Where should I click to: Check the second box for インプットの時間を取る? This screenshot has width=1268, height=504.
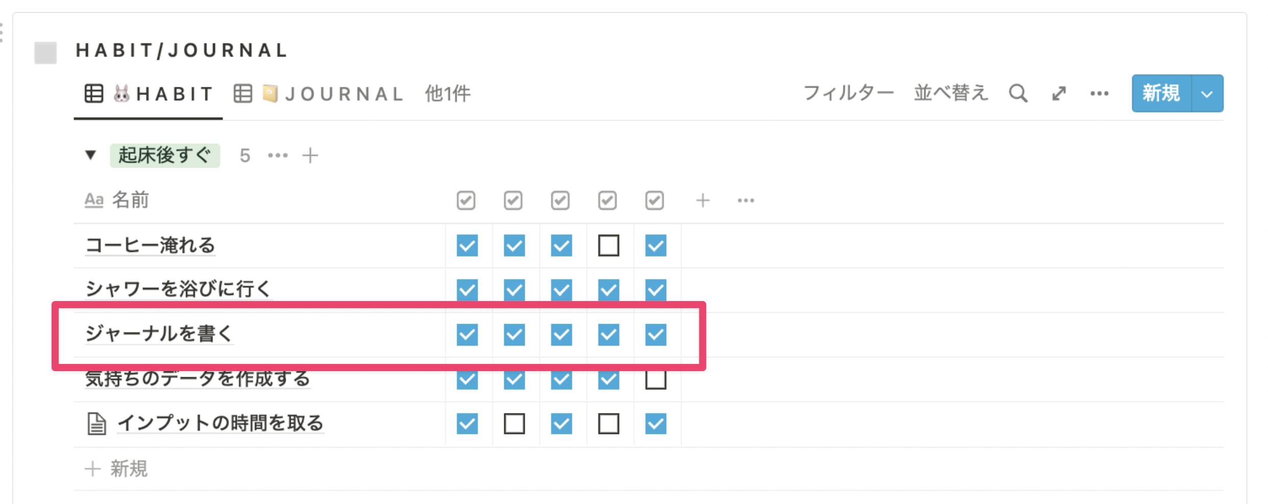click(x=514, y=424)
